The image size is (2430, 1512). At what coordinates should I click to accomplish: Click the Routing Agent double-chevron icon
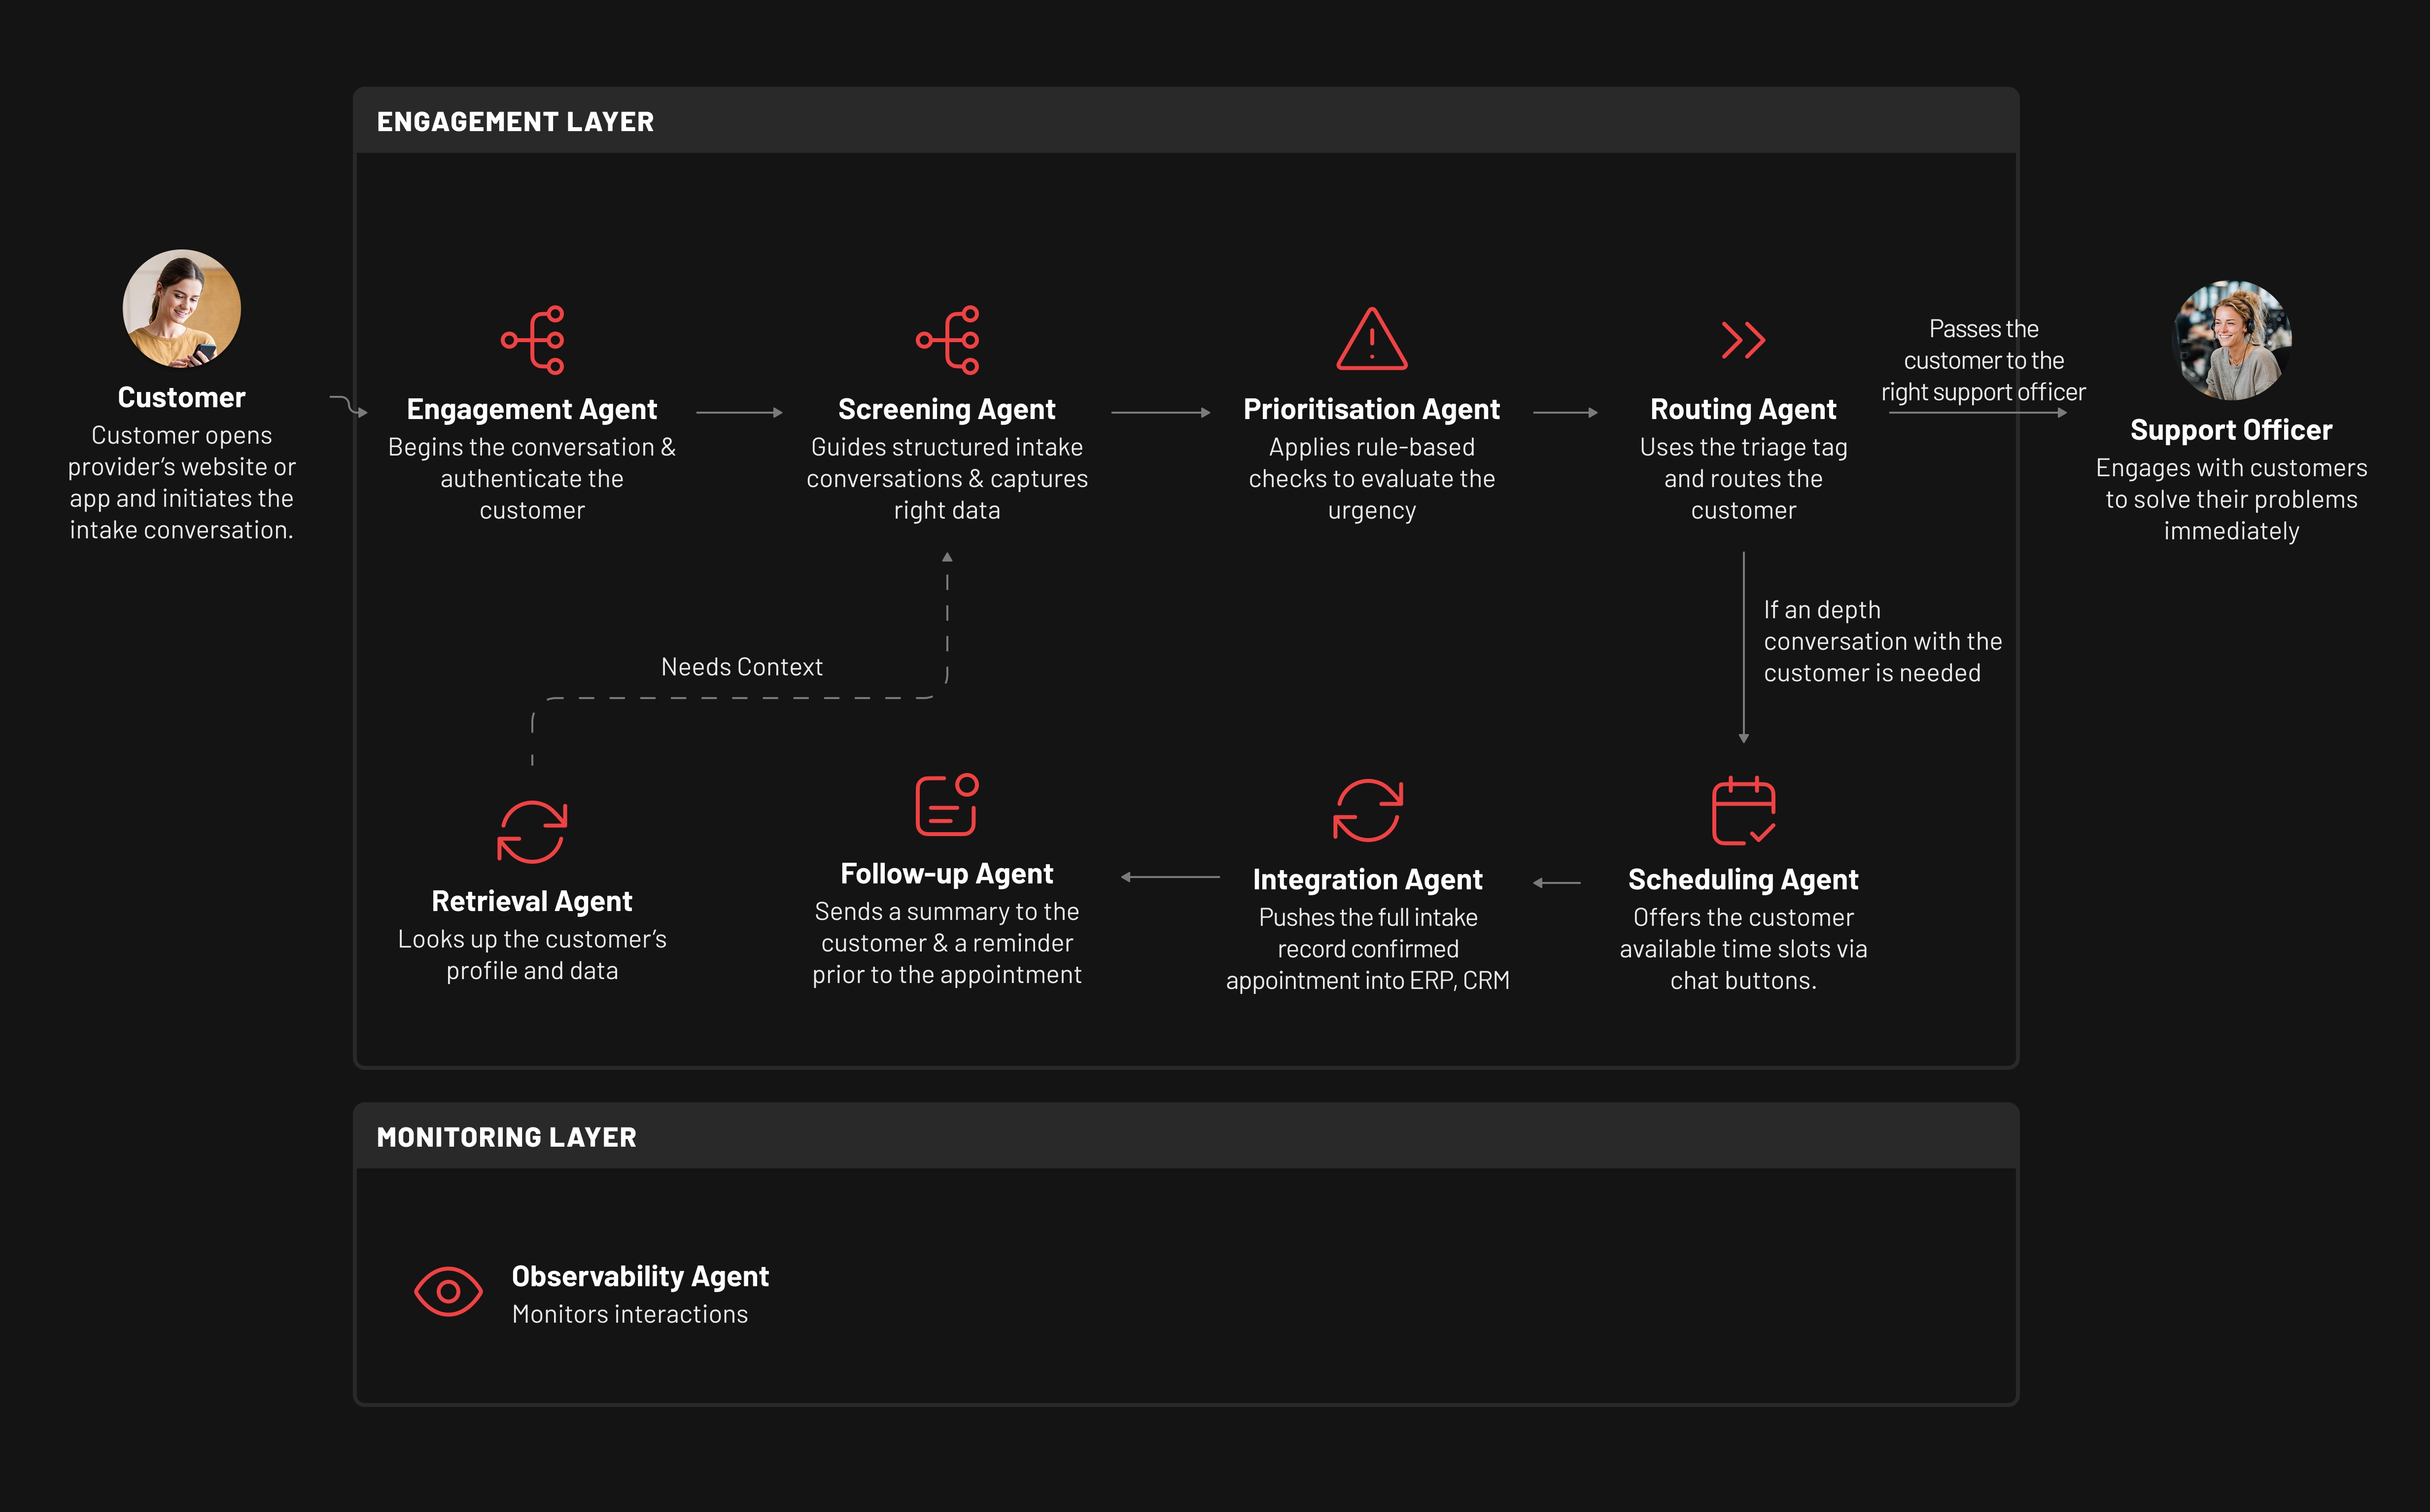[x=1743, y=340]
